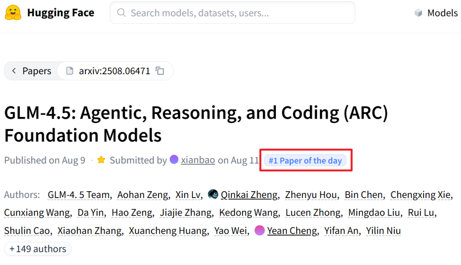
Task: Expand the +149 authors list
Action: [38, 249]
